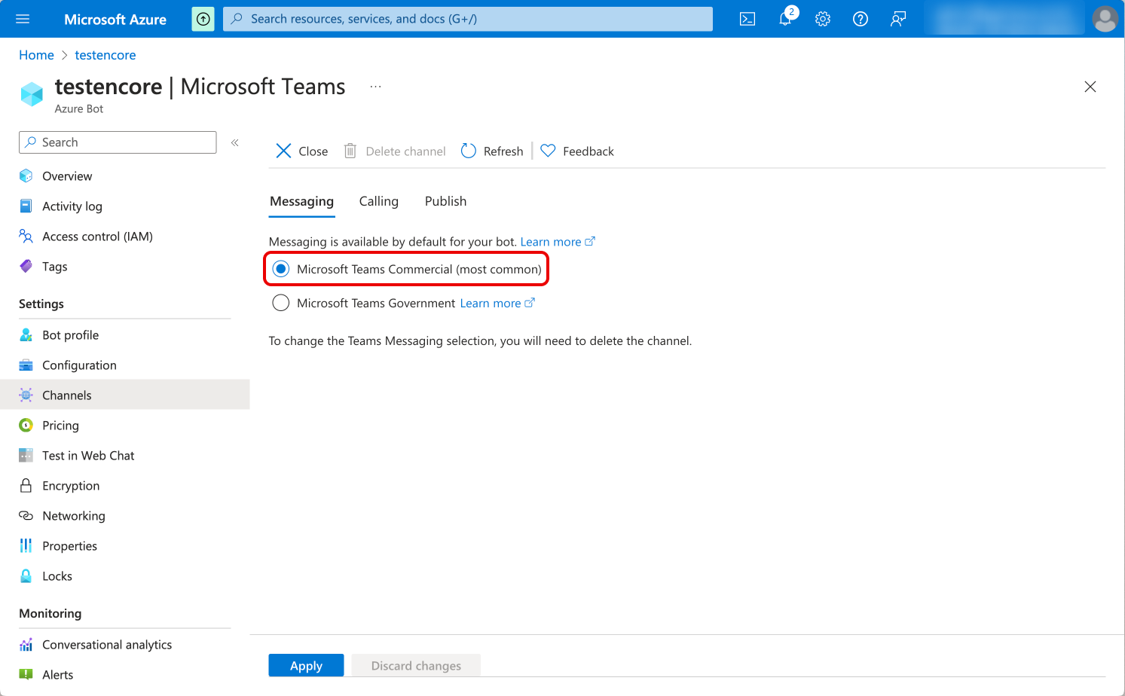Open the Azure portal hamburger menu
Image resolution: width=1125 pixels, height=696 pixels.
click(23, 19)
